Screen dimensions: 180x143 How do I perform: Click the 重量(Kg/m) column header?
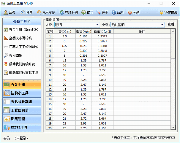[x=84, y=31]
